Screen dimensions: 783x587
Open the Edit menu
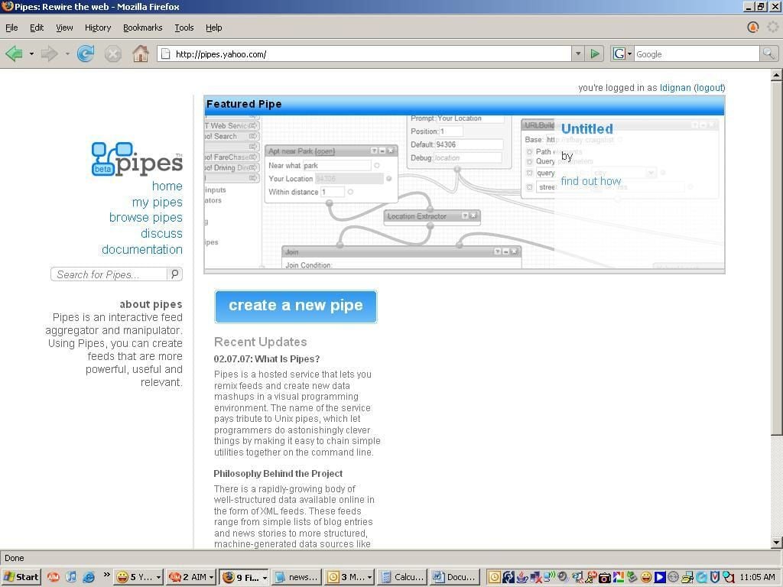[x=37, y=28]
